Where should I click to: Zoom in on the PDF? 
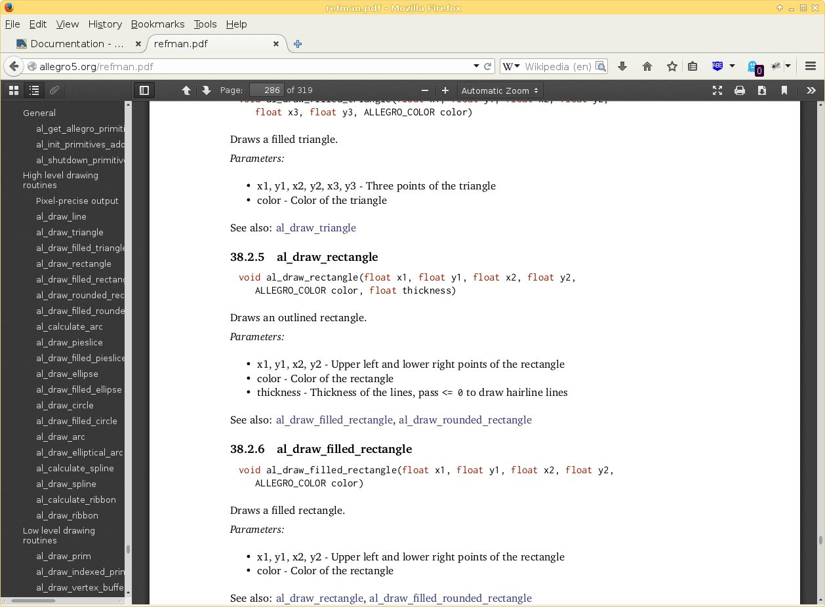pos(445,90)
